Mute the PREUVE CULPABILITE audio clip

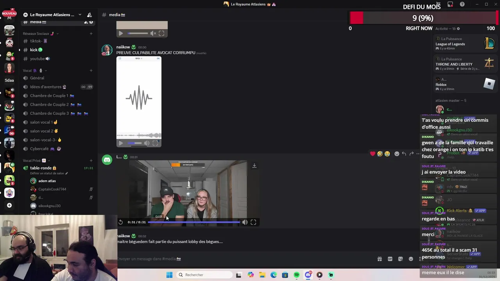(x=146, y=143)
